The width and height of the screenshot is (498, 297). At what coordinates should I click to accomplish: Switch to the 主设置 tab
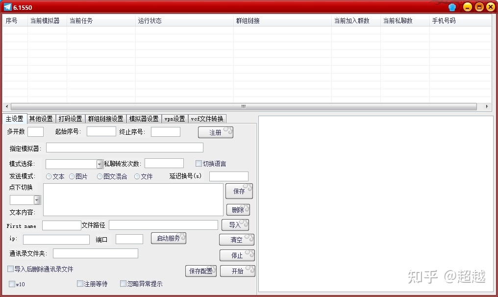click(15, 119)
